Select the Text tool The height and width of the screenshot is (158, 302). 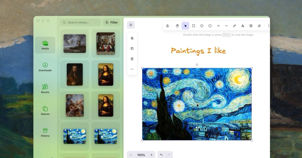tap(243, 26)
